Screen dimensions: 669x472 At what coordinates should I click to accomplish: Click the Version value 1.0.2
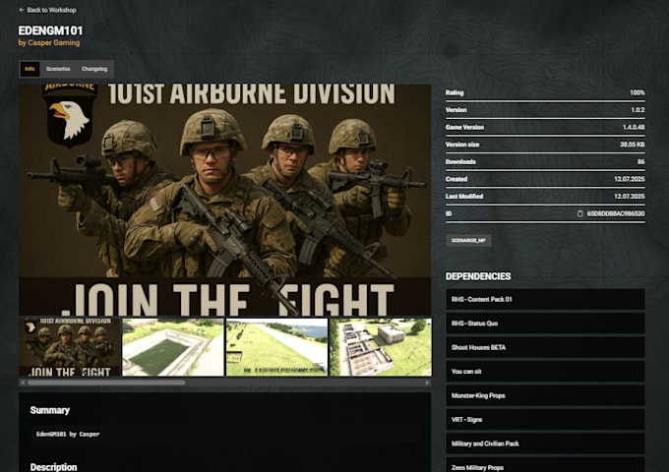pyautogui.click(x=638, y=110)
